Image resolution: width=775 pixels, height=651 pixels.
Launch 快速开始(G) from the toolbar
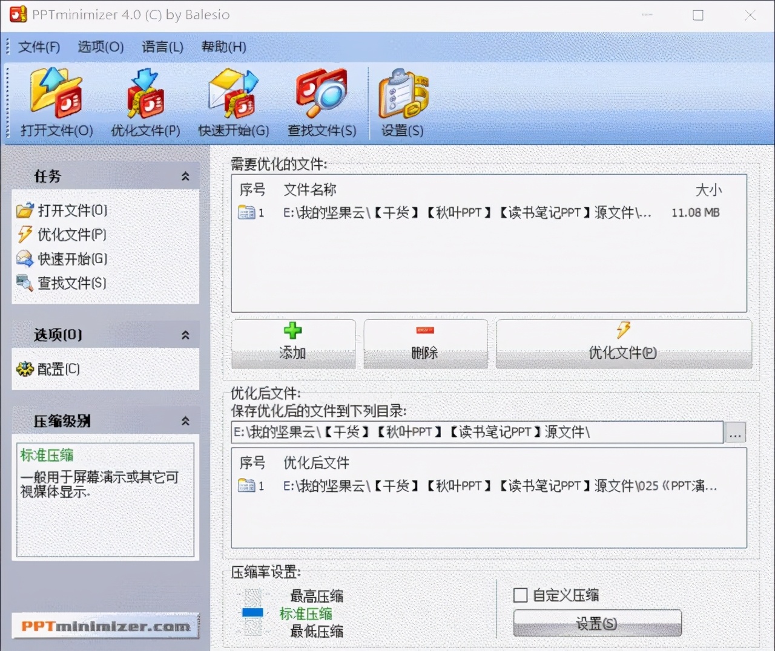click(x=233, y=102)
